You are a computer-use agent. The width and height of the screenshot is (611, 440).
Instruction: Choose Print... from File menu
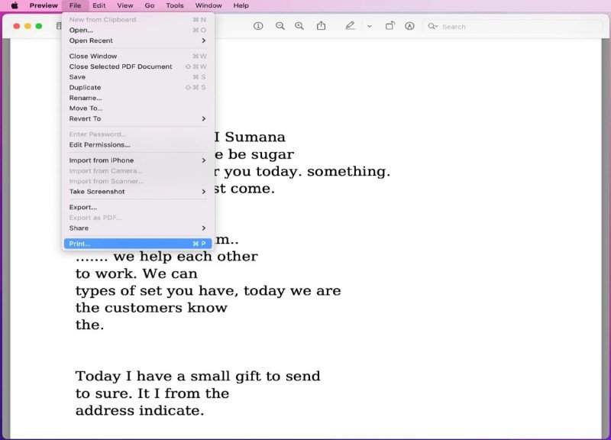(137, 244)
